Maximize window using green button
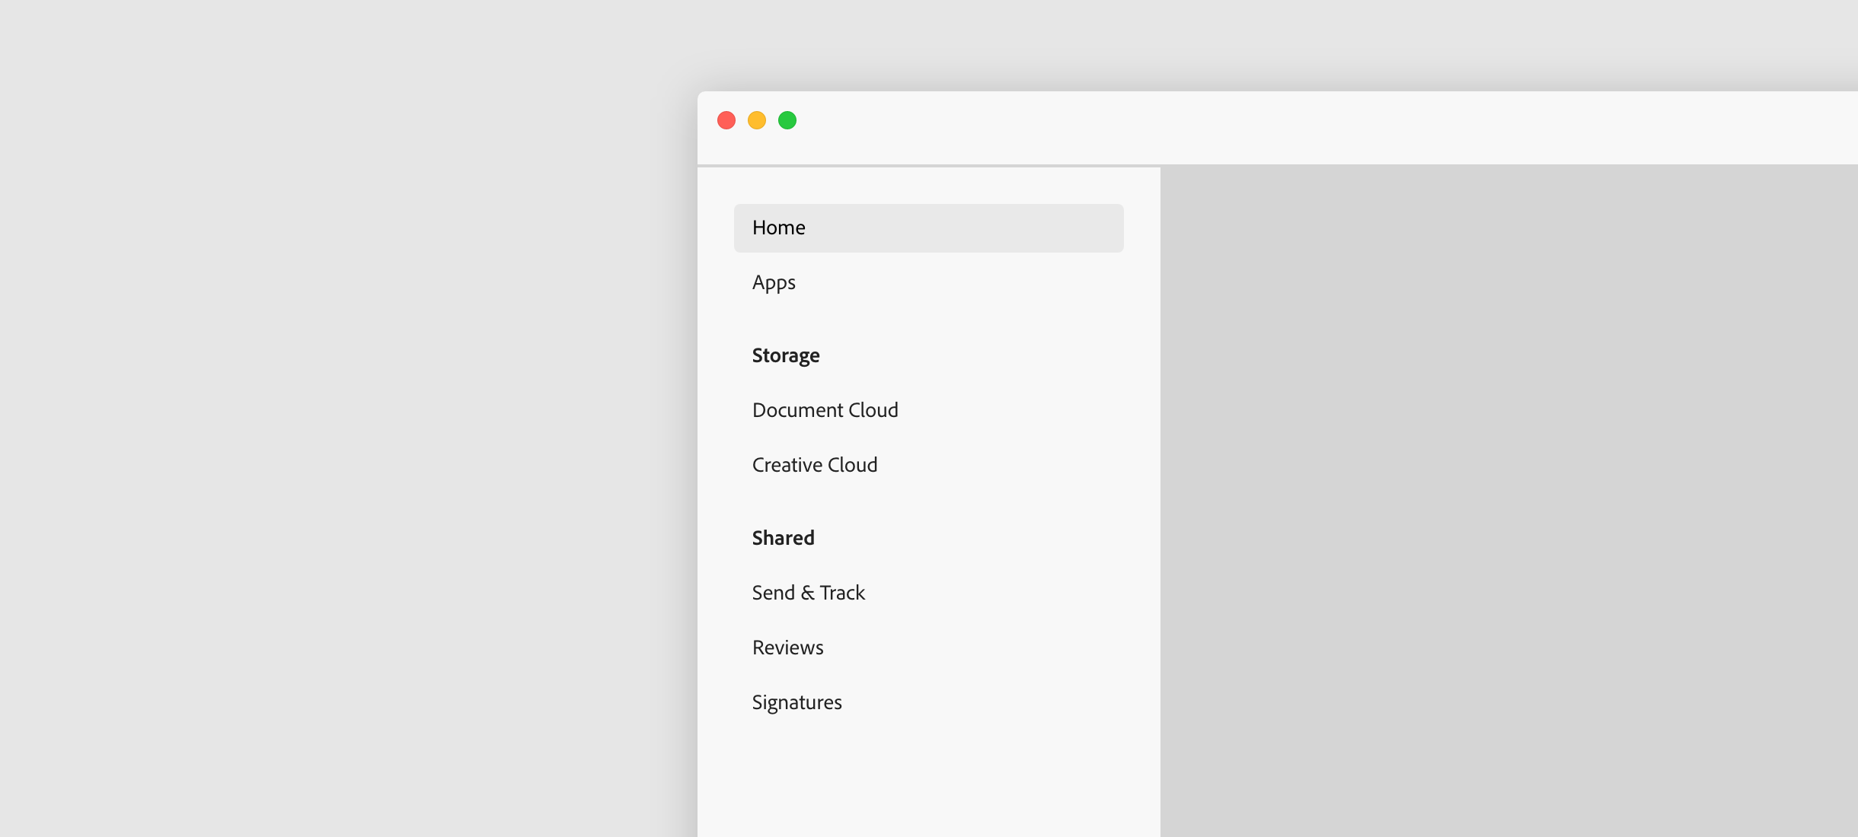 [x=787, y=120]
